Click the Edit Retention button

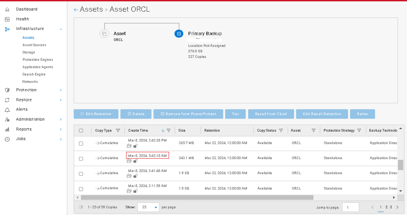(96, 114)
